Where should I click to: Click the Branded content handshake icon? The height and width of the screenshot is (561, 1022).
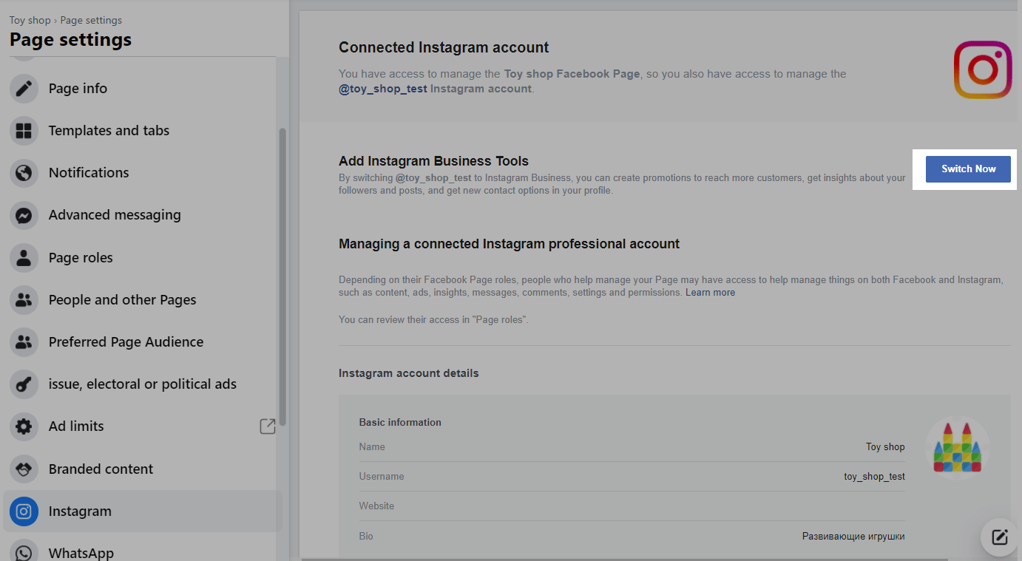tap(24, 469)
